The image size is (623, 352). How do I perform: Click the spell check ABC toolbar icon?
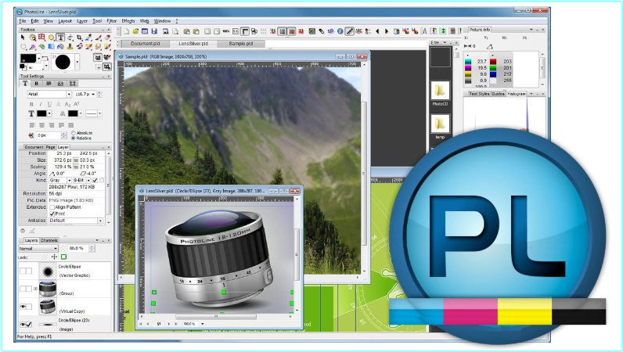[358, 31]
